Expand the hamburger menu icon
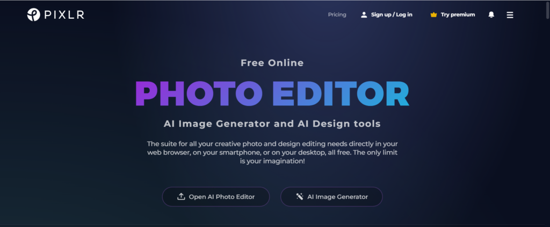 coord(510,15)
